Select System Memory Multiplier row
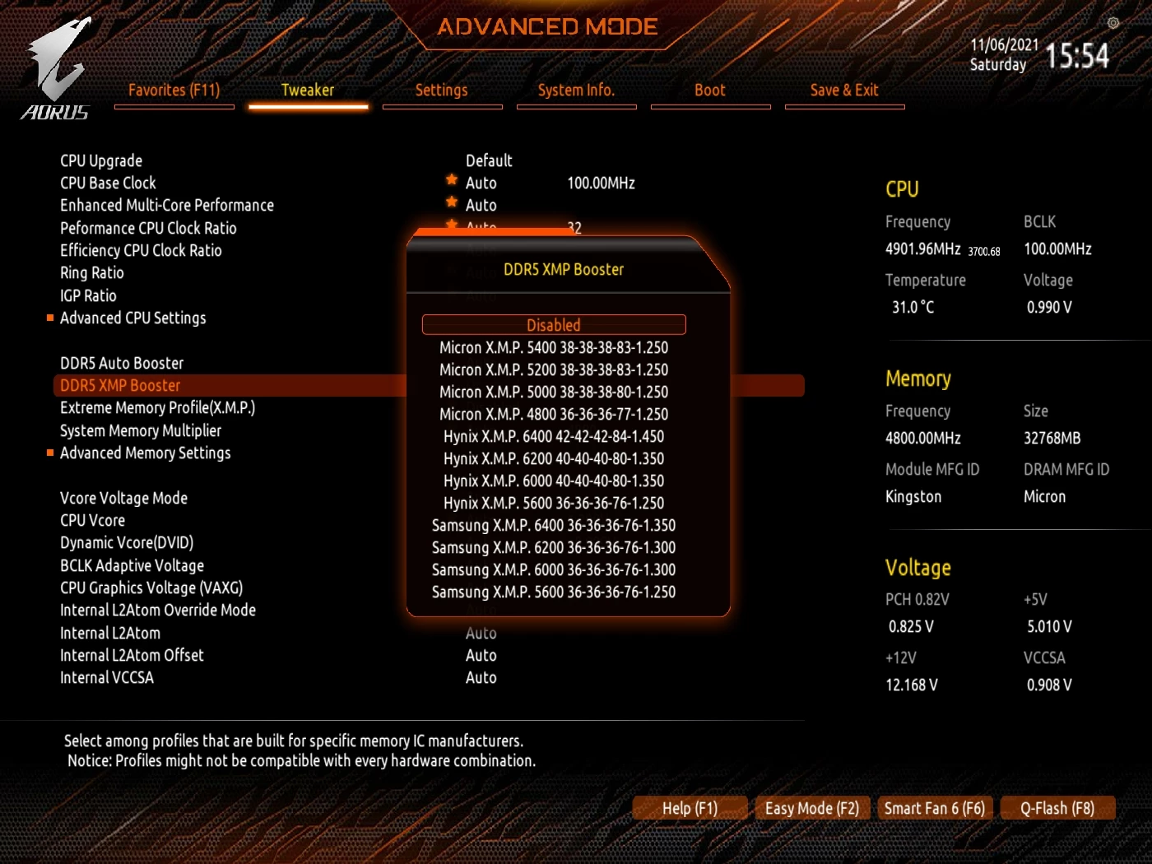 tap(141, 430)
